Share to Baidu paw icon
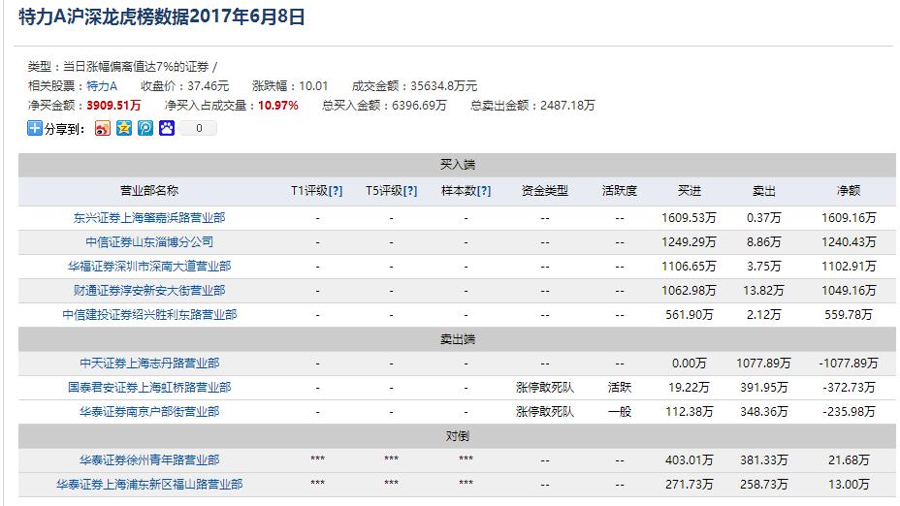Screen dimensions: 900x506 point(167,128)
